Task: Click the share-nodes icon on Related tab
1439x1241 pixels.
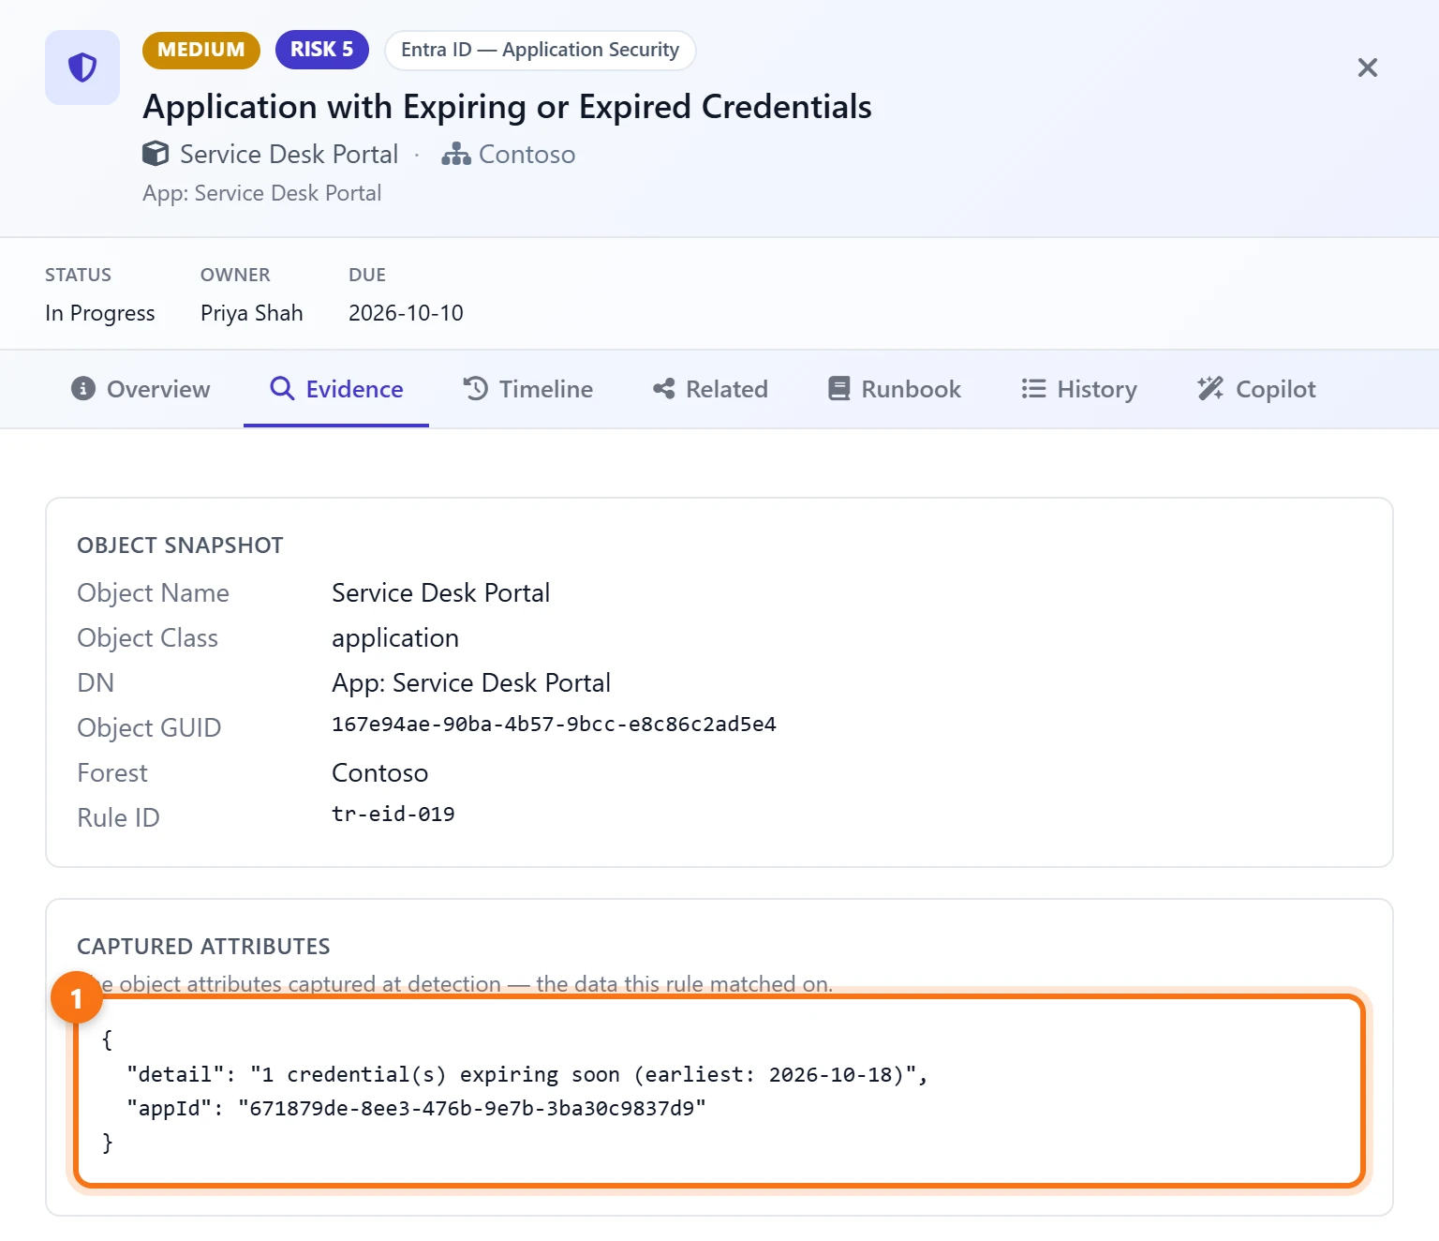Action: pos(664,389)
